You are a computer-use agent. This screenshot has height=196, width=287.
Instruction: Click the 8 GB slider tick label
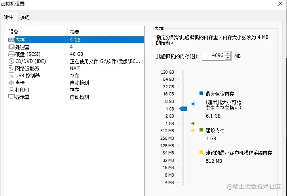click(x=169, y=101)
